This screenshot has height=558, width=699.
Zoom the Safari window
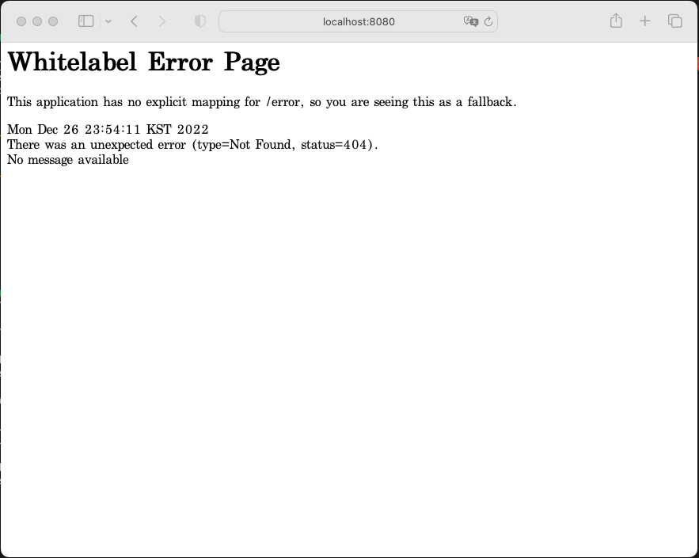tap(53, 21)
